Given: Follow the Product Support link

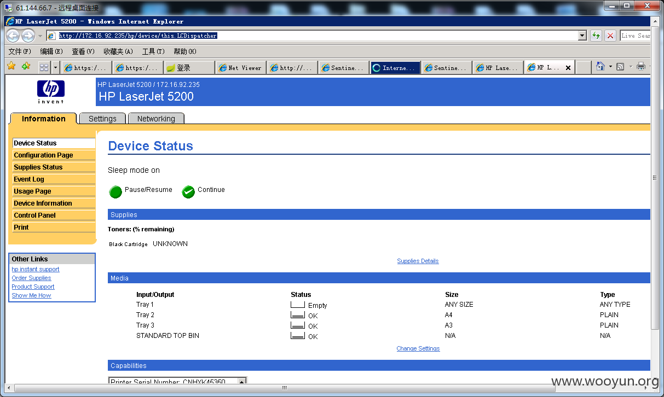Looking at the screenshot, I should click(33, 287).
